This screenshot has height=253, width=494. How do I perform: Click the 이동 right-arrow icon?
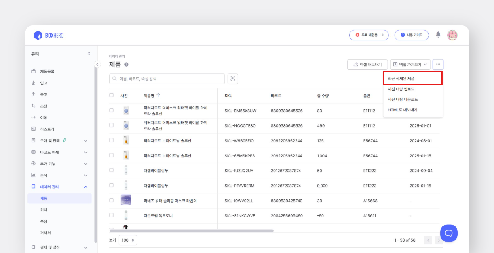tap(34, 117)
